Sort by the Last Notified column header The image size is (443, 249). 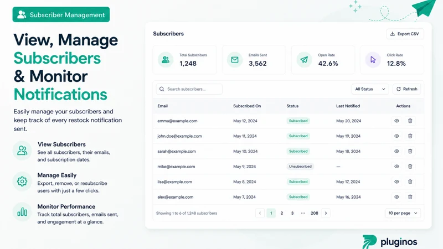click(348, 106)
